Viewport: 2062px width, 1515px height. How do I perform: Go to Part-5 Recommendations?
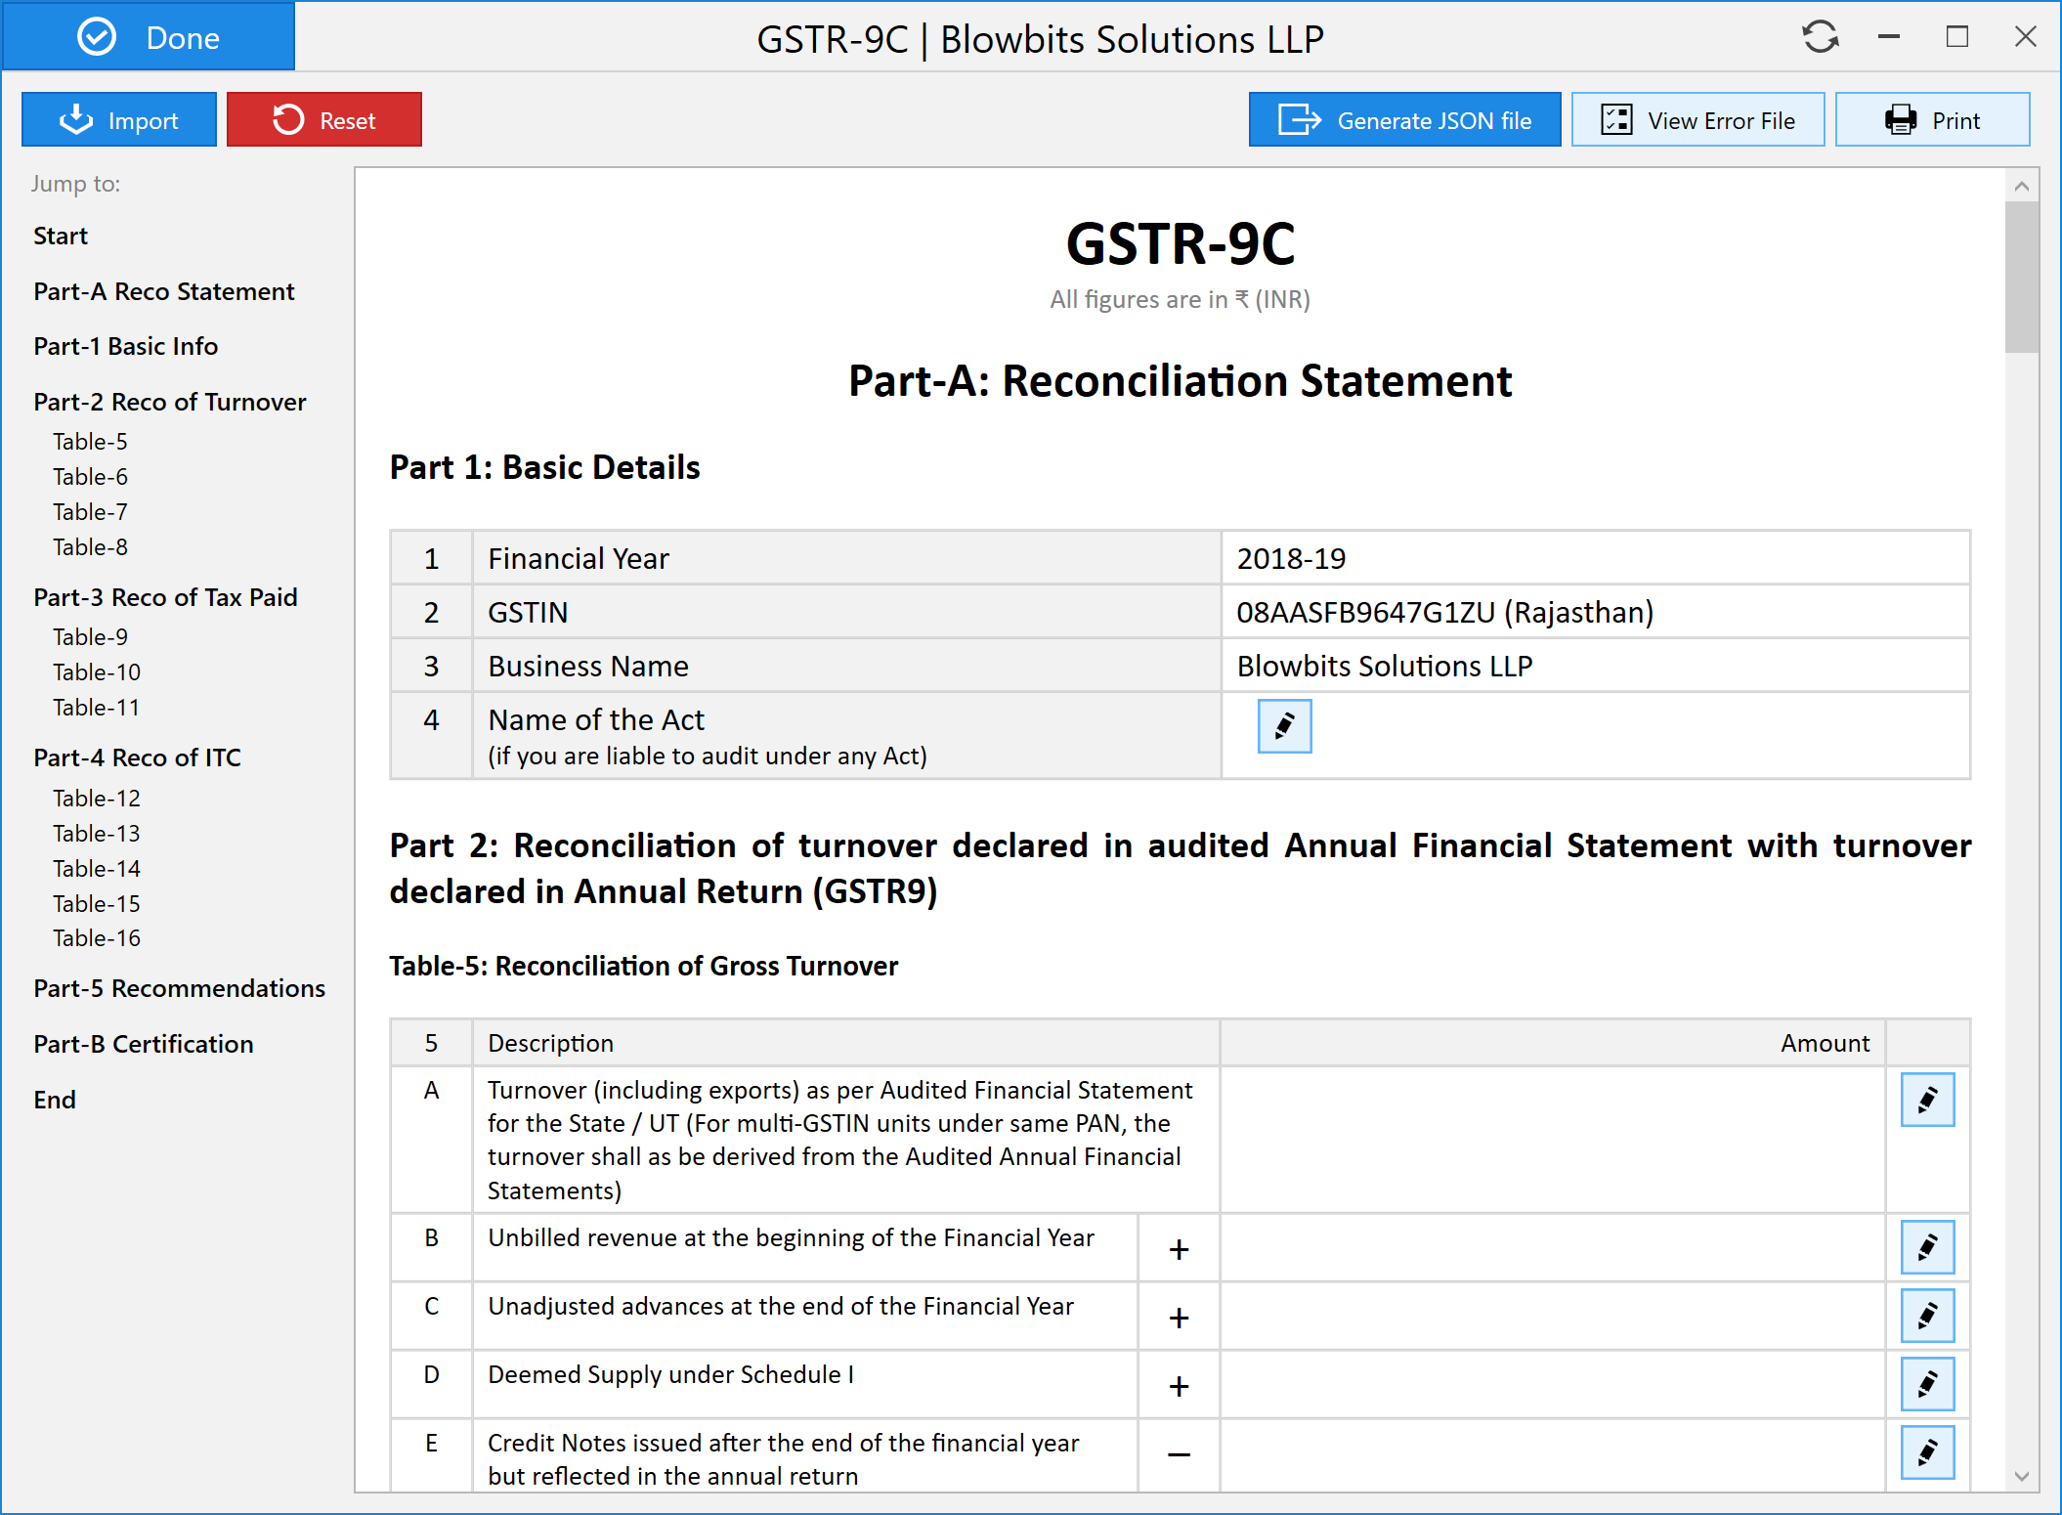(x=179, y=988)
